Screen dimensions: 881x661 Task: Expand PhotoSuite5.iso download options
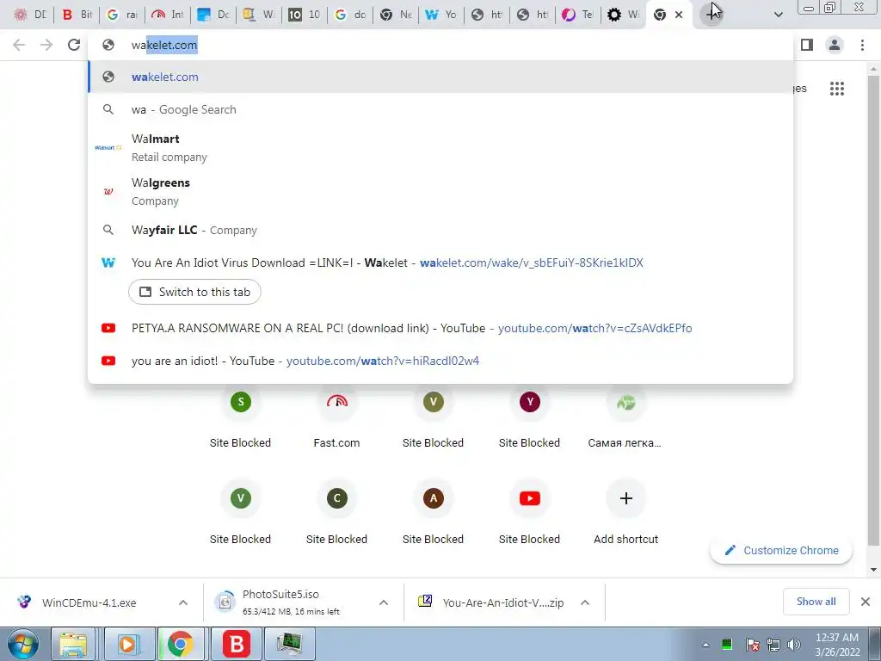tap(384, 602)
